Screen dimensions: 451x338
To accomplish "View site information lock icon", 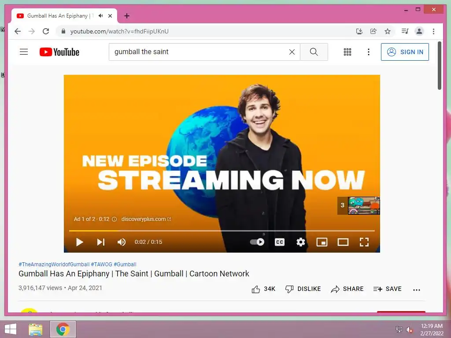I will coord(63,31).
